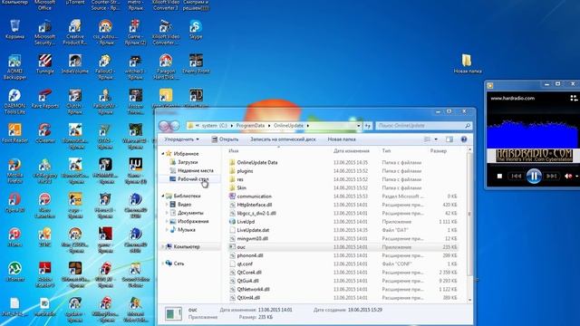Open the Упорядочить dropdown menu
Viewport: 580px width, 326px height.
181,139
